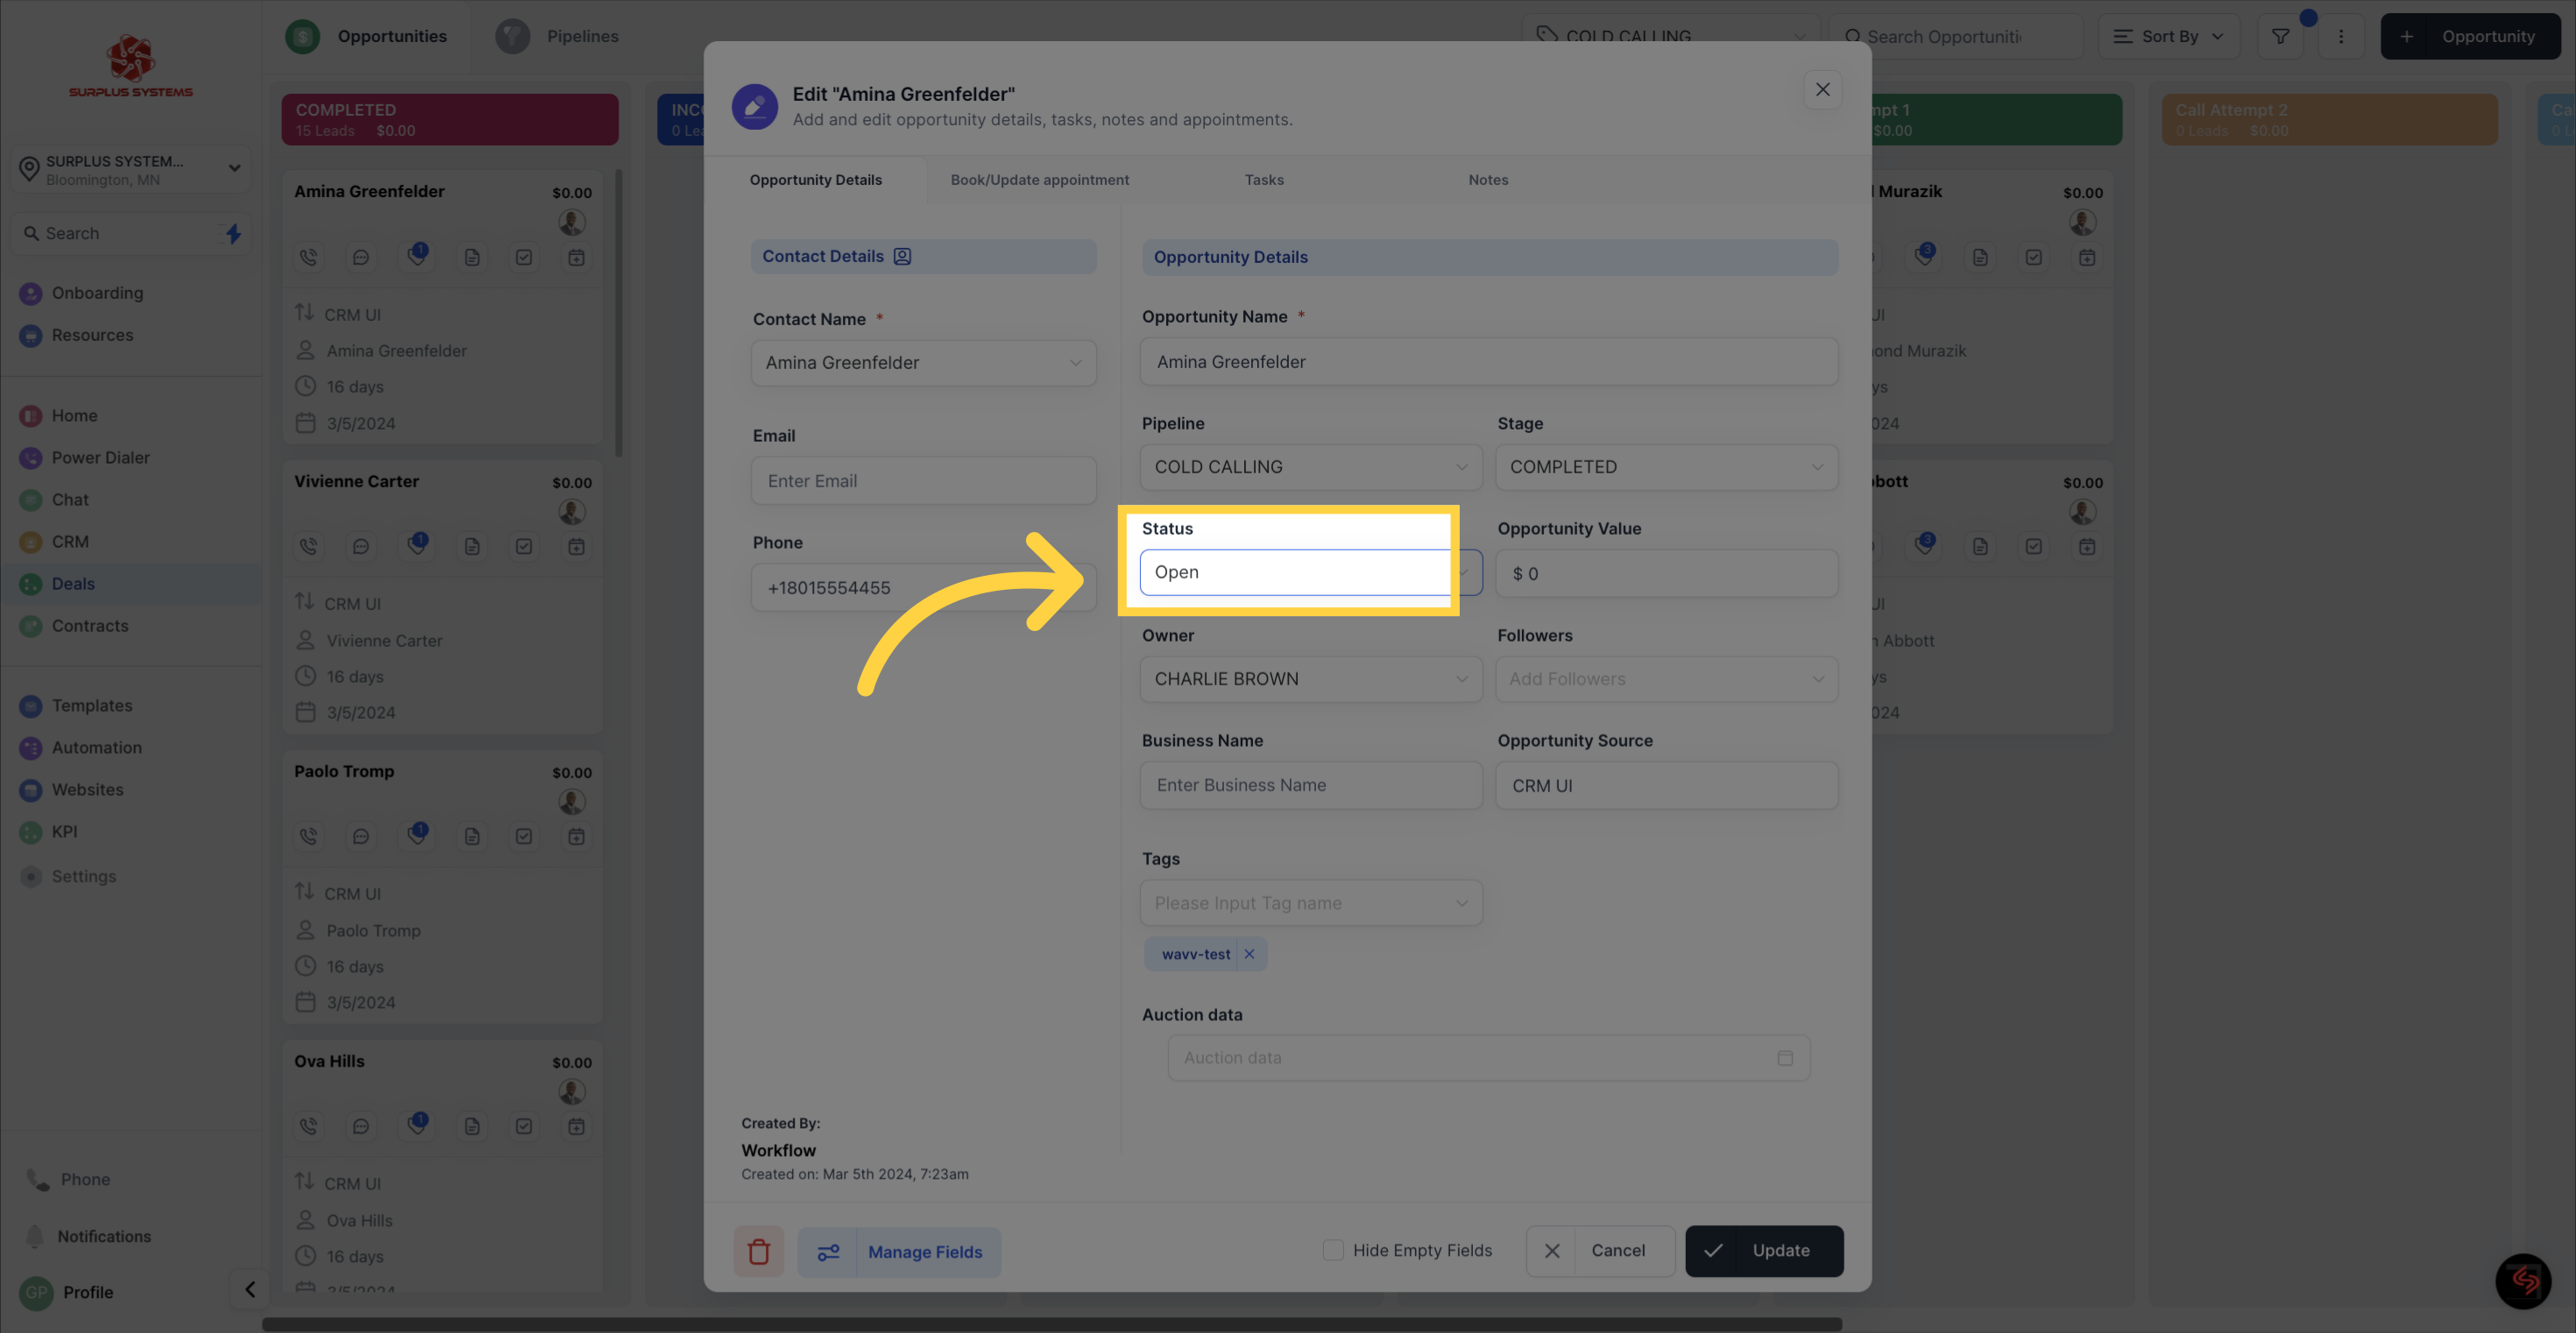Click the CRM UI sync icon on Amina Greenfelder
The height and width of the screenshot is (1333, 2576).
coord(304,313)
